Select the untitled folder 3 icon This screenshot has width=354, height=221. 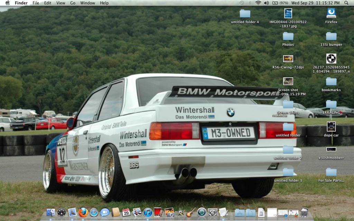click(288, 172)
